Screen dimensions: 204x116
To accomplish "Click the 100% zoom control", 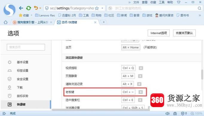I will (196, 114).
